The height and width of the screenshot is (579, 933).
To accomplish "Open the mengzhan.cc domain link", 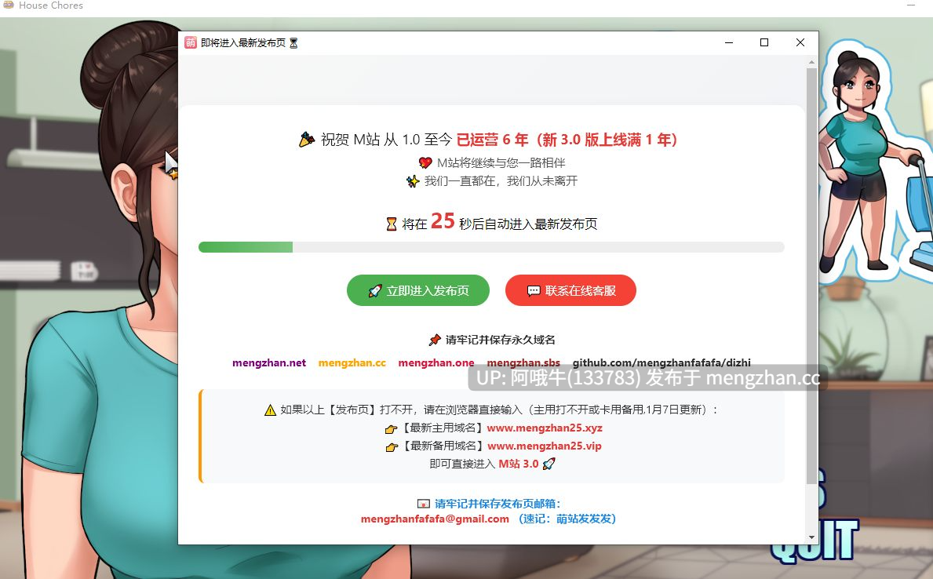I will (352, 363).
